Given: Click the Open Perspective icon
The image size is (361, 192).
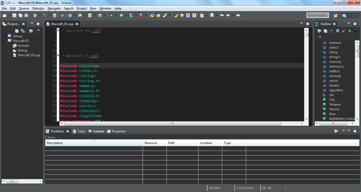Looking at the screenshot, I should click(336, 15).
